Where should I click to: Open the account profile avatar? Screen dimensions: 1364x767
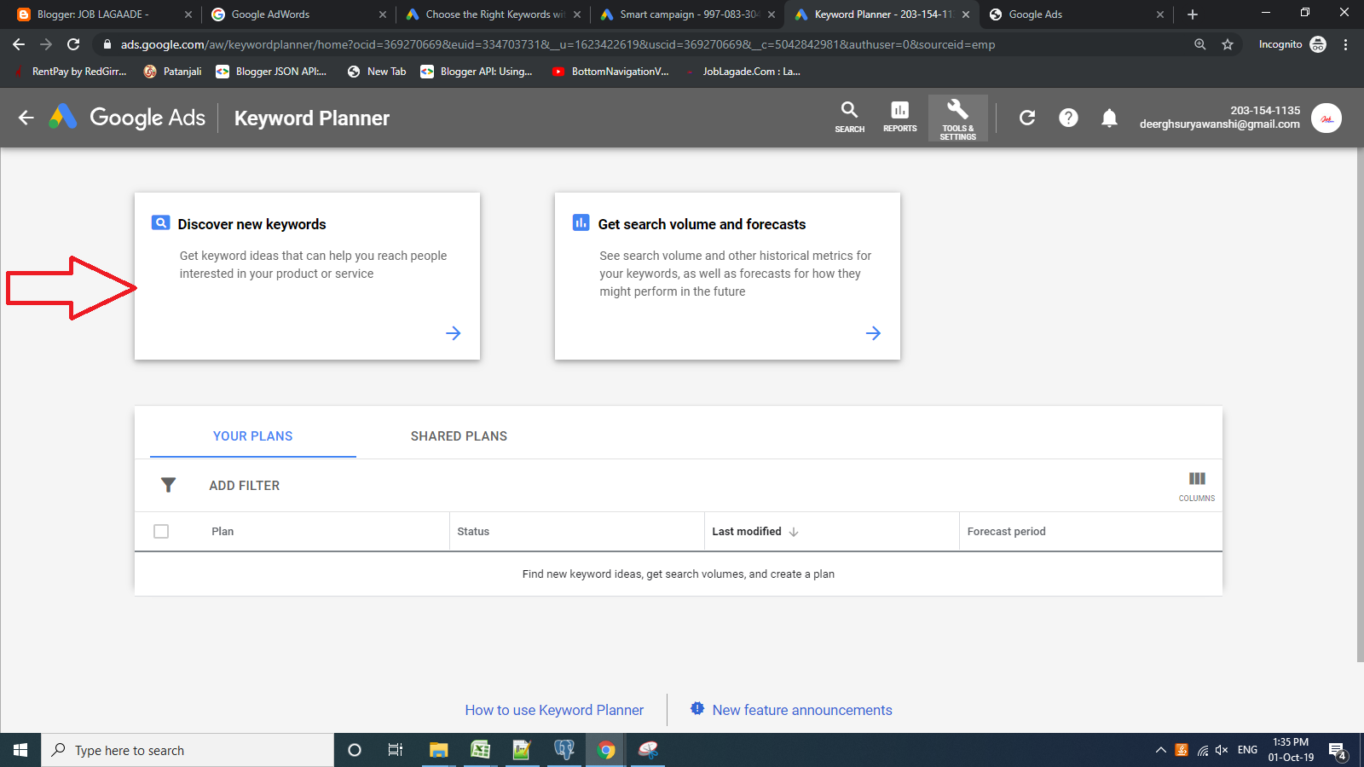pos(1326,118)
